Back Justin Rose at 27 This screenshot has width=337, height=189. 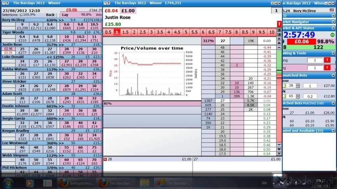click(x=50, y=51)
